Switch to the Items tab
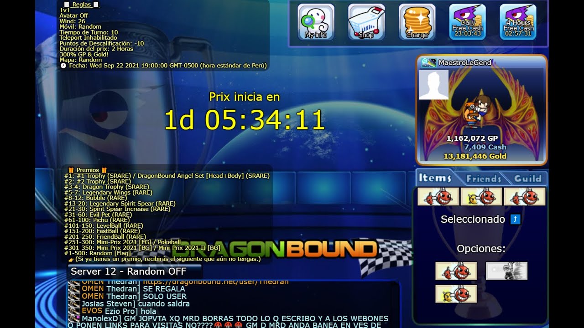 434,178
